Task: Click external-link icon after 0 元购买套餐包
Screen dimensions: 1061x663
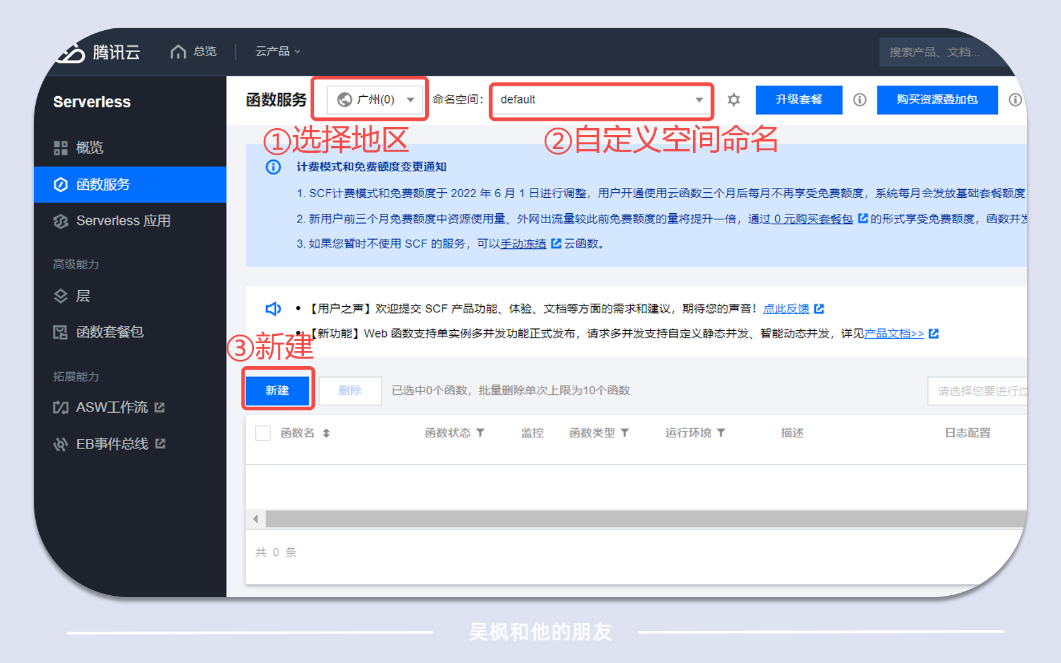Action: click(863, 218)
